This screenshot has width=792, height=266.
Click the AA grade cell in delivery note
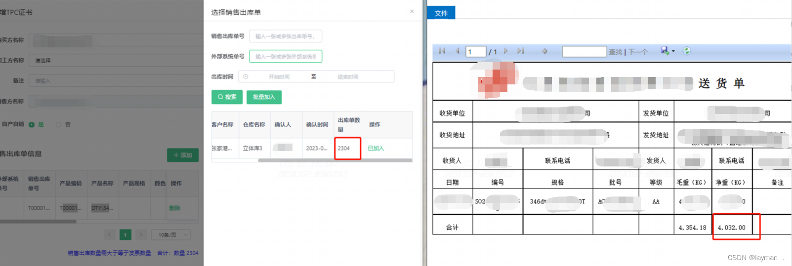[x=656, y=201]
